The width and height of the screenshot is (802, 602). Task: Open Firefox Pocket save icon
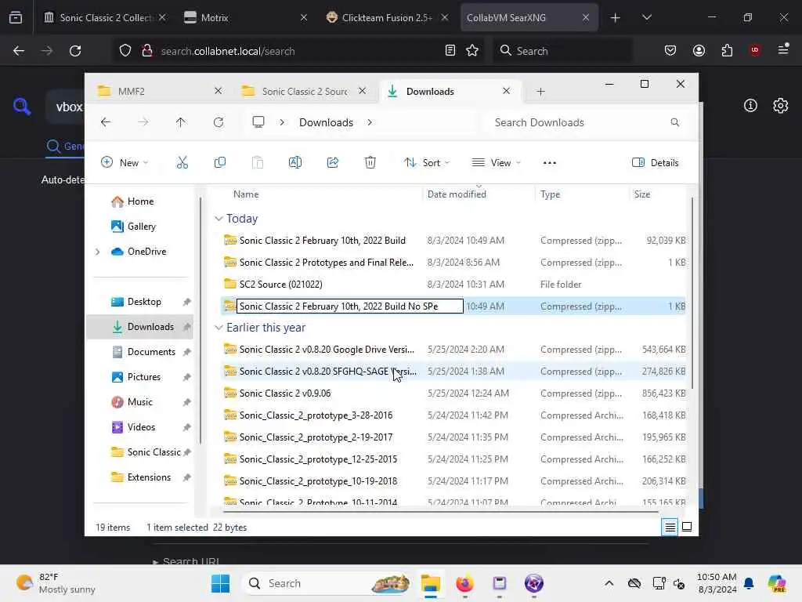click(x=670, y=51)
